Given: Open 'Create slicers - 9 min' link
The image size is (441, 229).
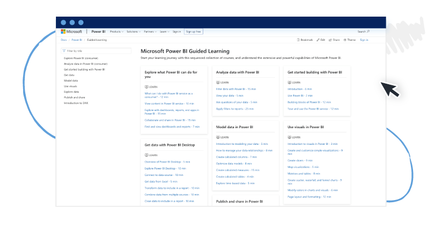Looking at the screenshot, I should click(300, 160).
